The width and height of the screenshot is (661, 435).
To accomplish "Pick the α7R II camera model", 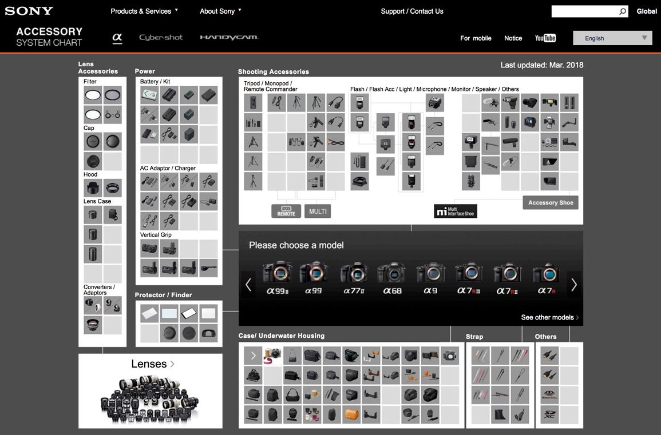I will (x=507, y=277).
